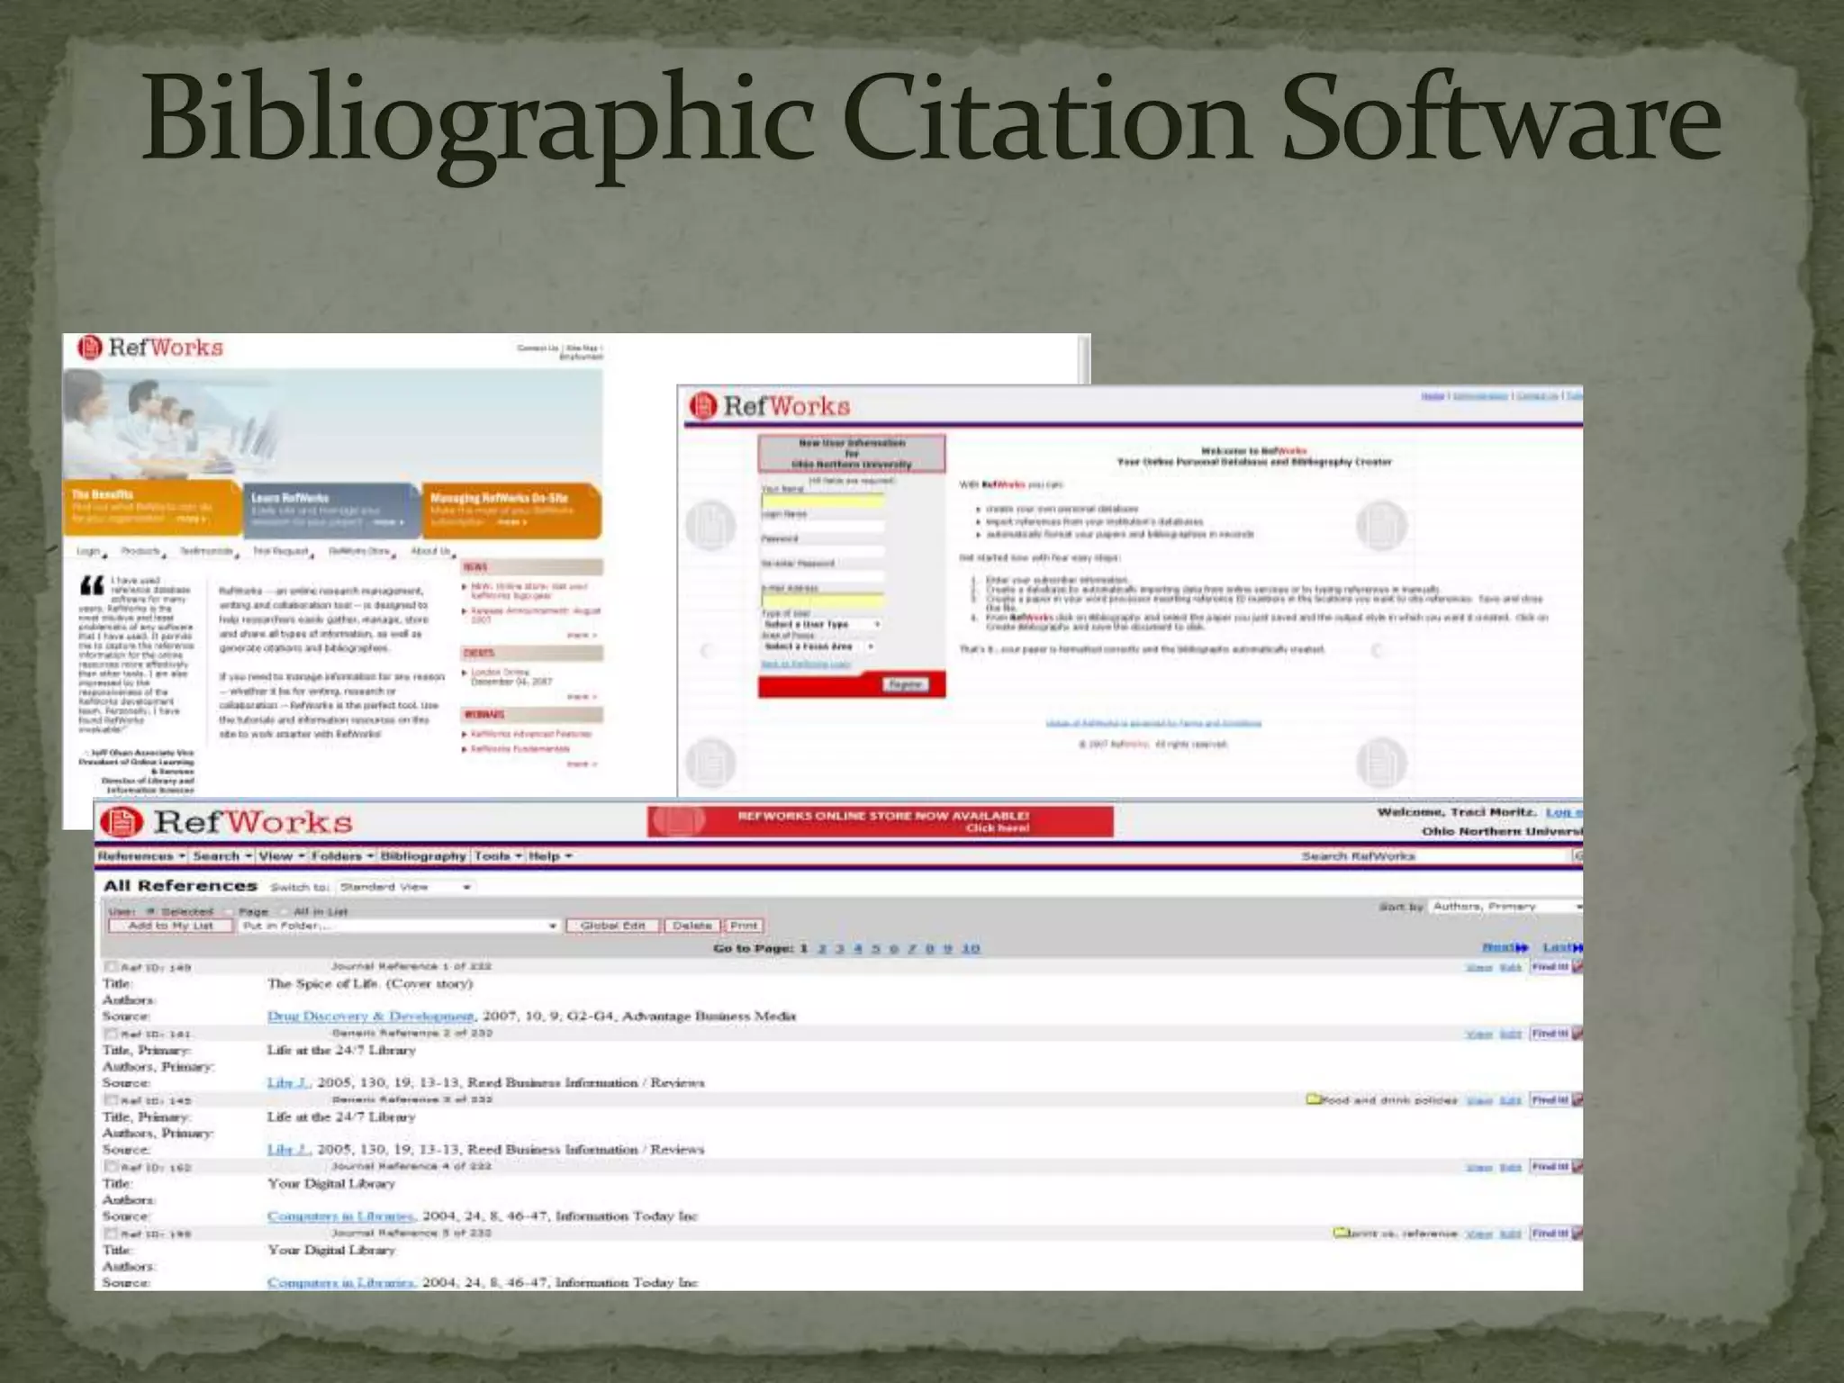Select the All in List radio button
This screenshot has height=1383, width=1844.
click(x=284, y=911)
